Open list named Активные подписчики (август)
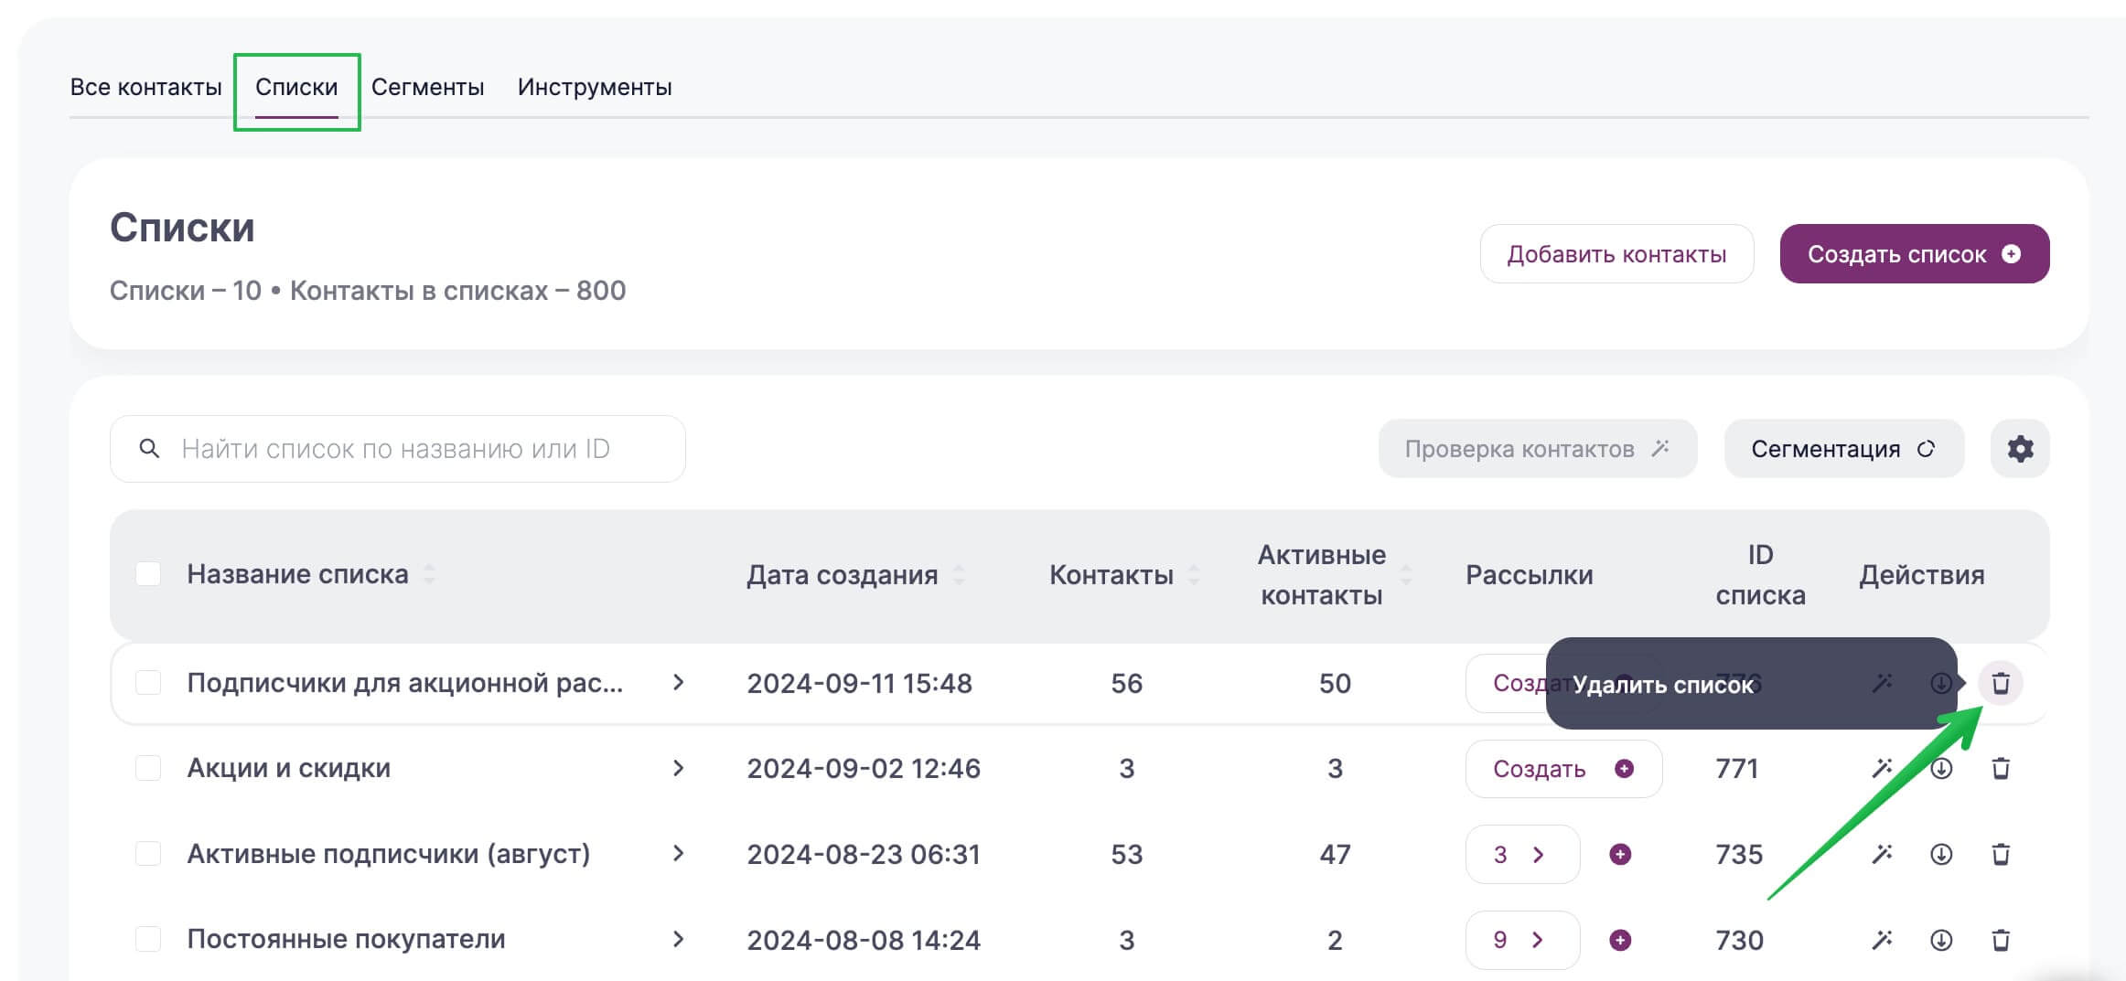 [389, 854]
